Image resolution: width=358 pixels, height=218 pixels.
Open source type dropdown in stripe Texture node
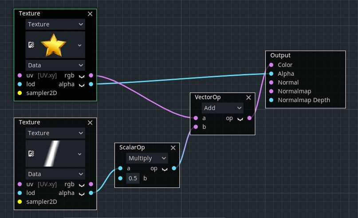tap(55, 133)
